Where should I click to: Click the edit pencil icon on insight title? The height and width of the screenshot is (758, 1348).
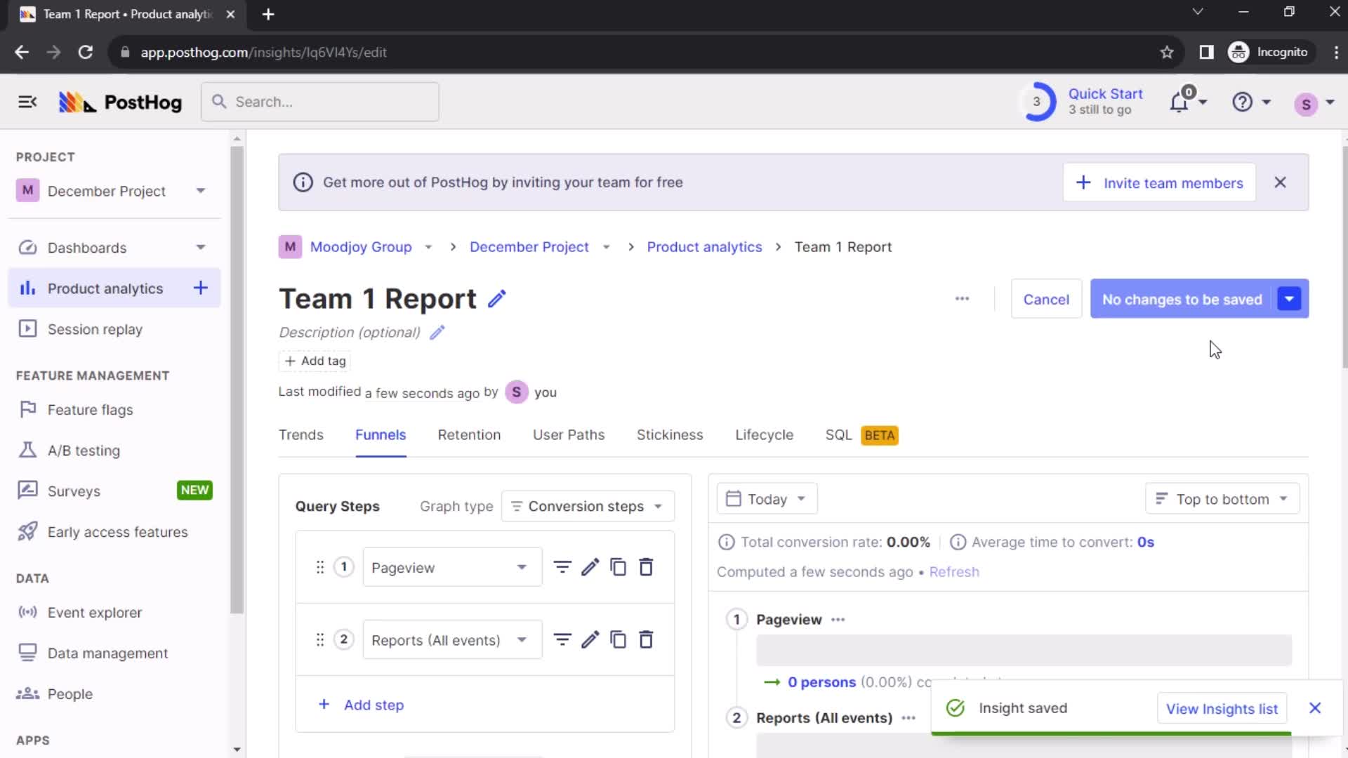pyautogui.click(x=497, y=299)
